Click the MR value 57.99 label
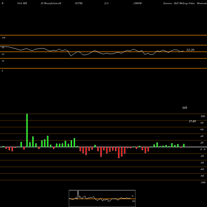Screen dimensions: 207x207 (193, 121)
